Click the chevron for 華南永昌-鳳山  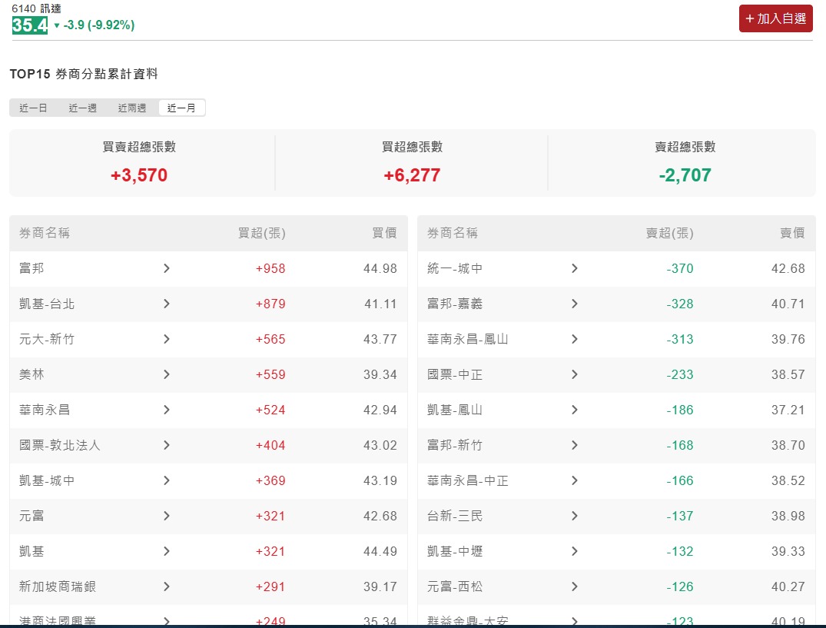pyautogui.click(x=575, y=339)
